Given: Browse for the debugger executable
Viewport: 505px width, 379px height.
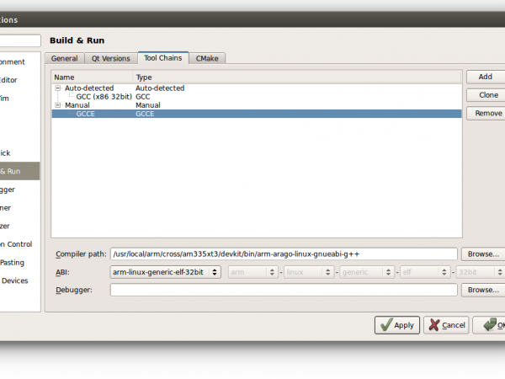Looking at the screenshot, I should (483, 290).
